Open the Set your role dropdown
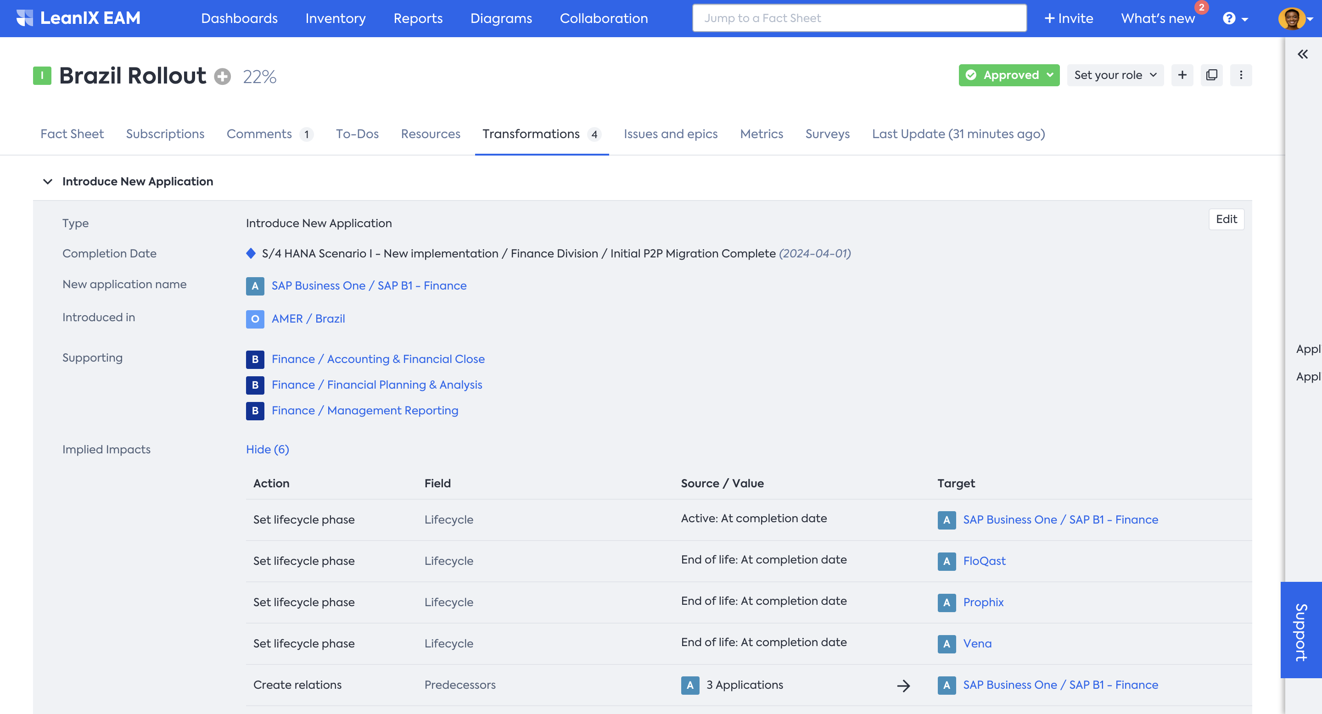Viewport: 1322px width, 714px height. [1115, 75]
